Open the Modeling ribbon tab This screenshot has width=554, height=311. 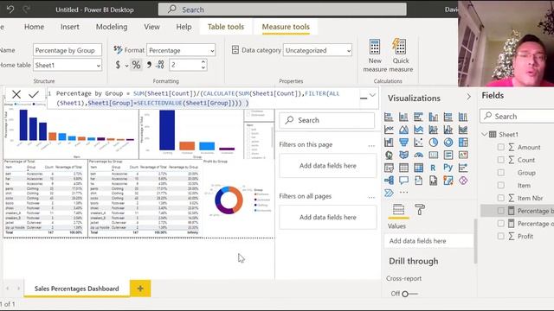pyautogui.click(x=112, y=27)
